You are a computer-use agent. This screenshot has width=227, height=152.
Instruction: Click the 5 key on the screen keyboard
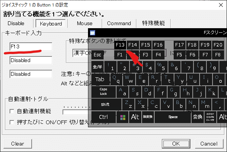click(161, 67)
